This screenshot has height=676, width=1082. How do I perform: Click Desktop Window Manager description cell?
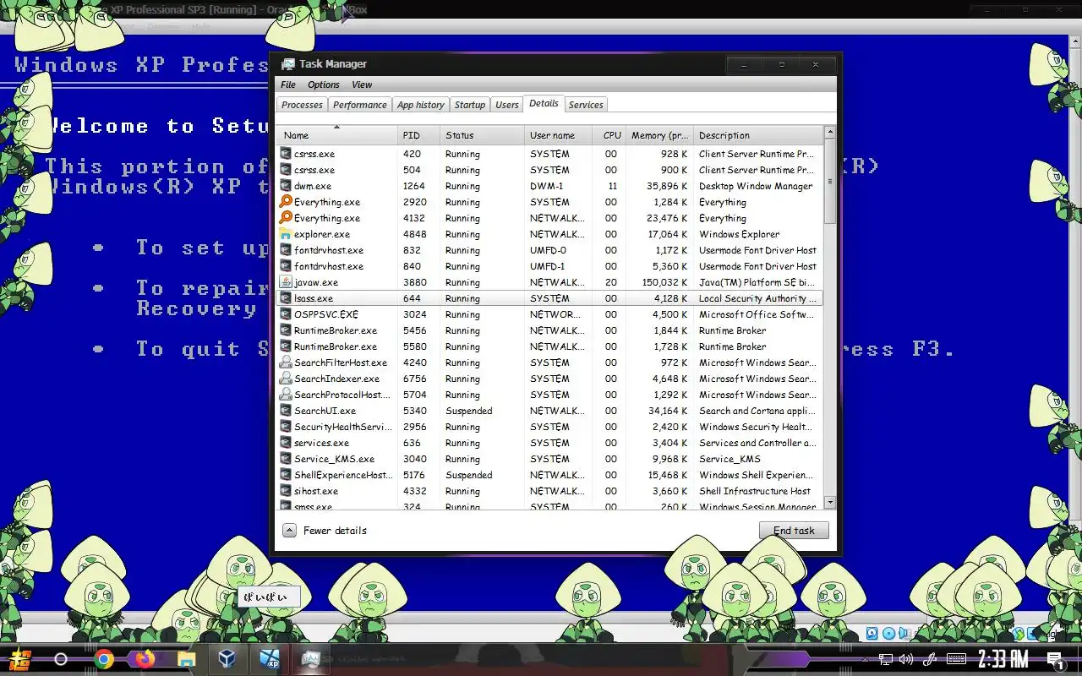756,186
